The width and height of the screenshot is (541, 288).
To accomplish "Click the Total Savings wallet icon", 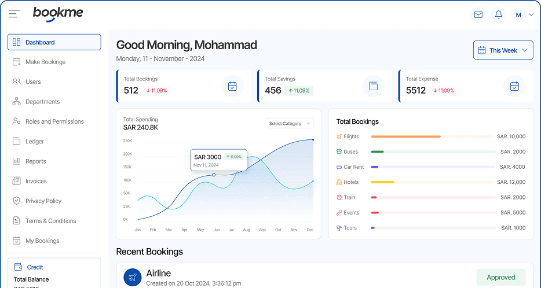I will coord(374,86).
